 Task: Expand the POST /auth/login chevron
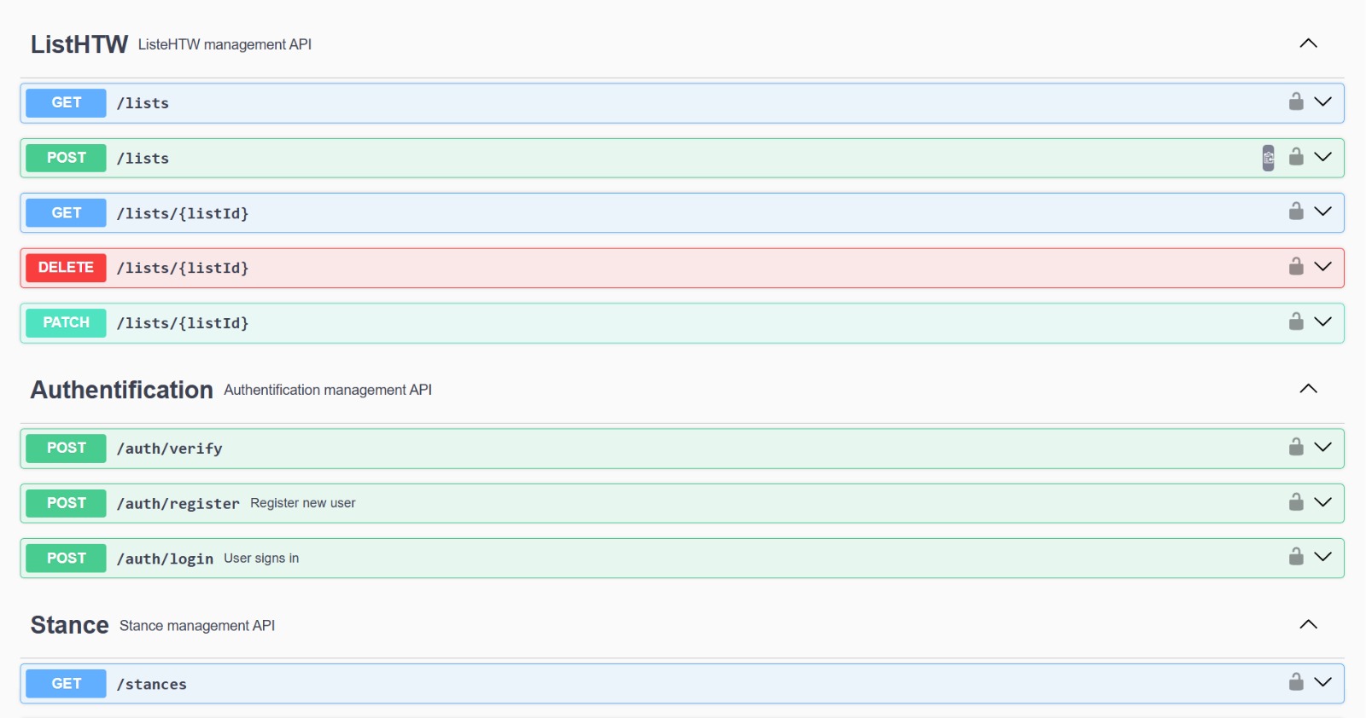point(1322,557)
